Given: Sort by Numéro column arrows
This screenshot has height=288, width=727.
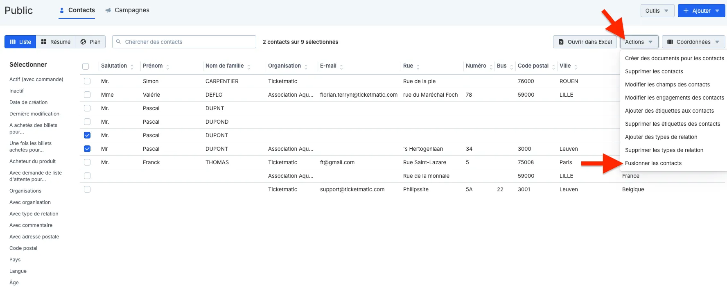Looking at the screenshot, I should click(x=491, y=66).
